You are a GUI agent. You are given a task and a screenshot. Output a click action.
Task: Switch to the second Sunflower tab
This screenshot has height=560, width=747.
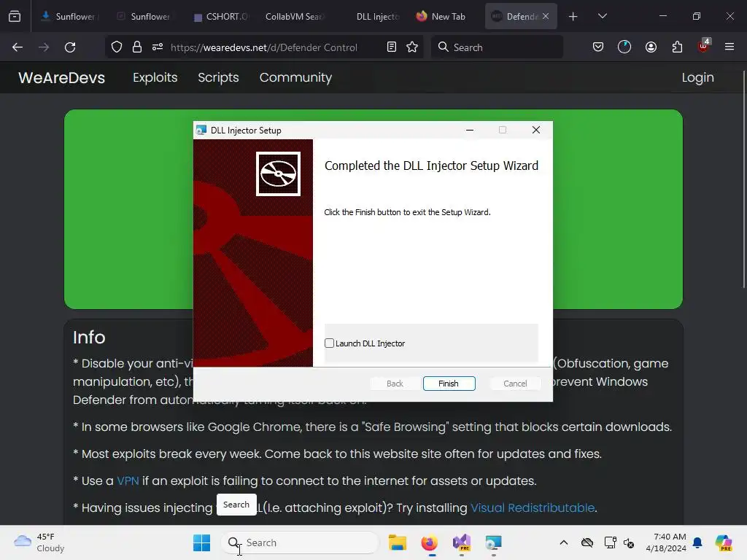(144, 16)
